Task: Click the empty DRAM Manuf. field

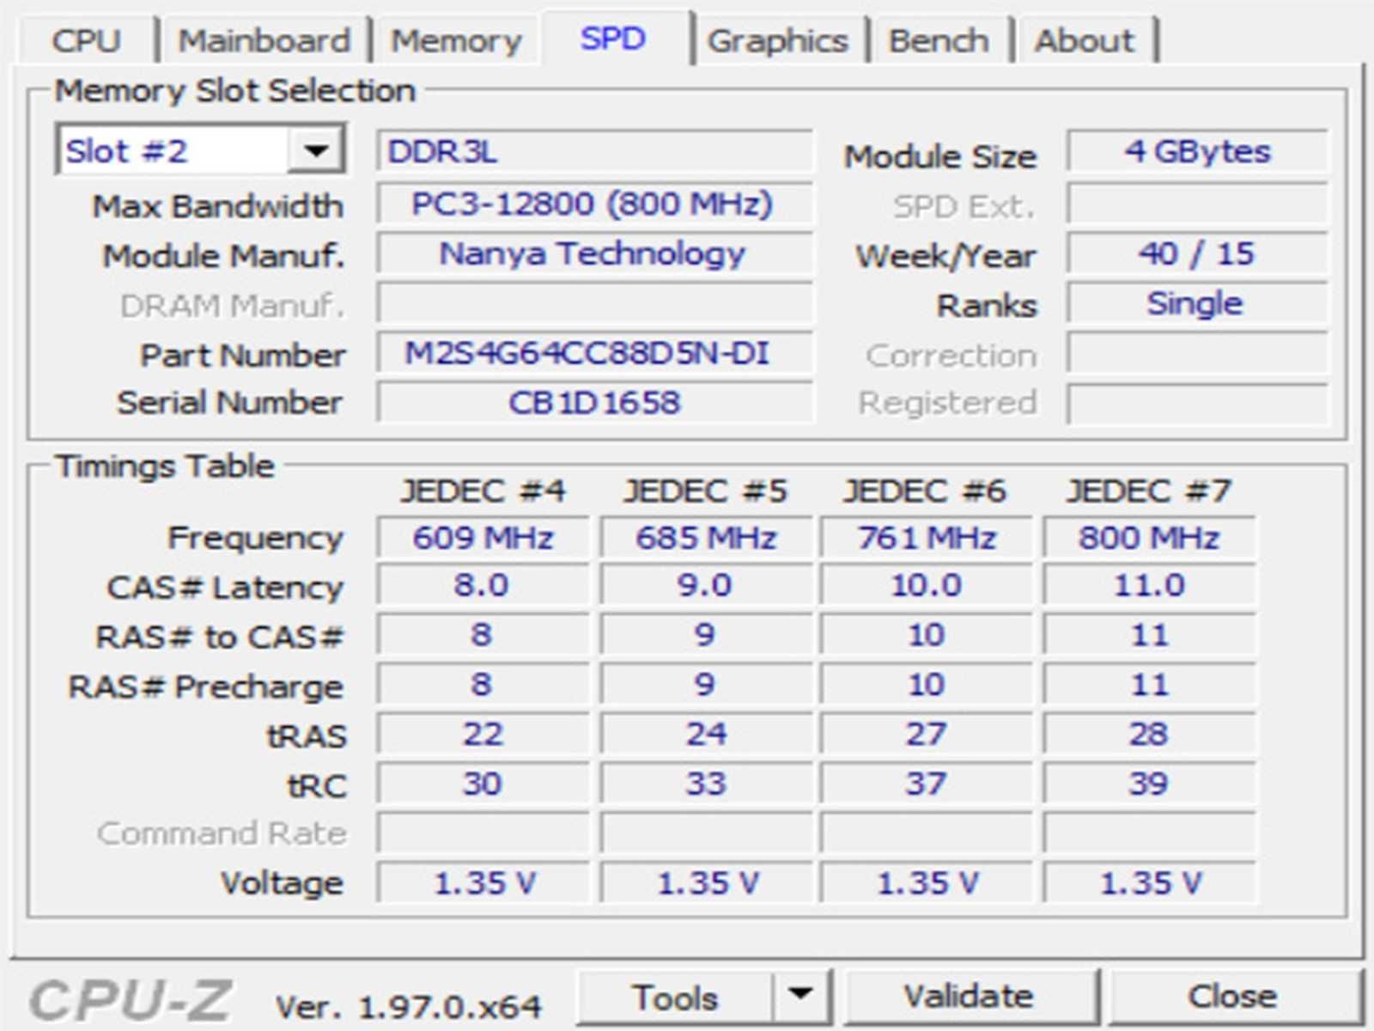Action: click(594, 304)
